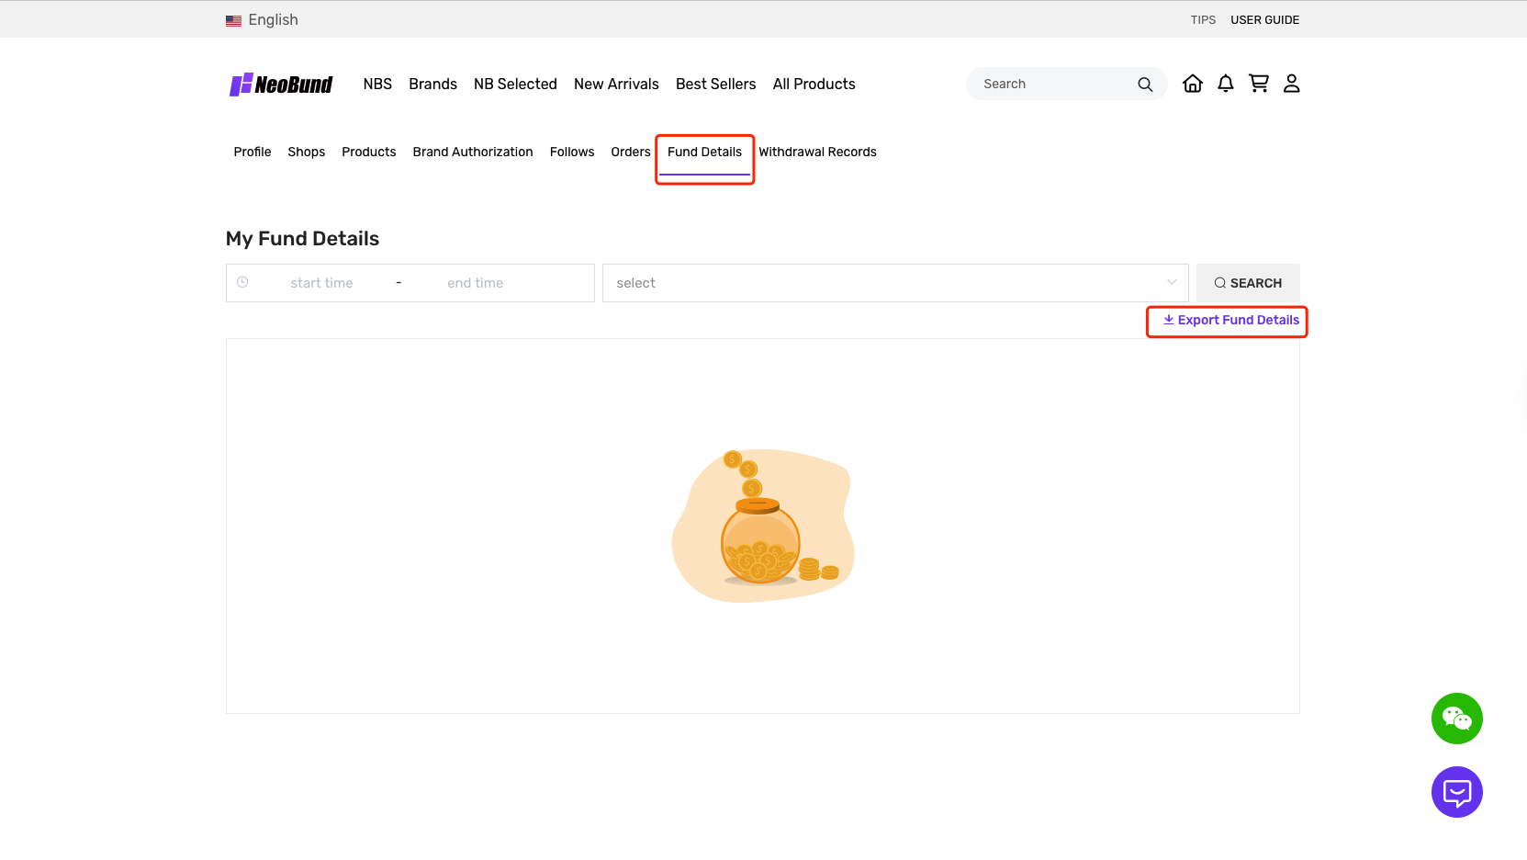Open the USER GUIDE link
This screenshot has height=860, width=1527.
(x=1264, y=20)
